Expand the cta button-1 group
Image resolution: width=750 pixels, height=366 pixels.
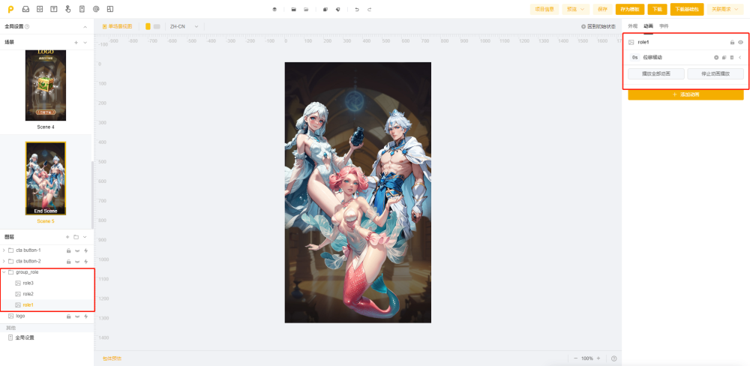pyautogui.click(x=4, y=250)
